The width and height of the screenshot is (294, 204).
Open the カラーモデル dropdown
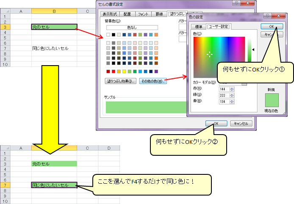[x=244, y=83]
